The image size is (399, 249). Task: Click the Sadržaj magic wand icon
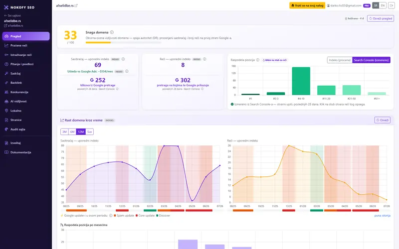click(6, 73)
